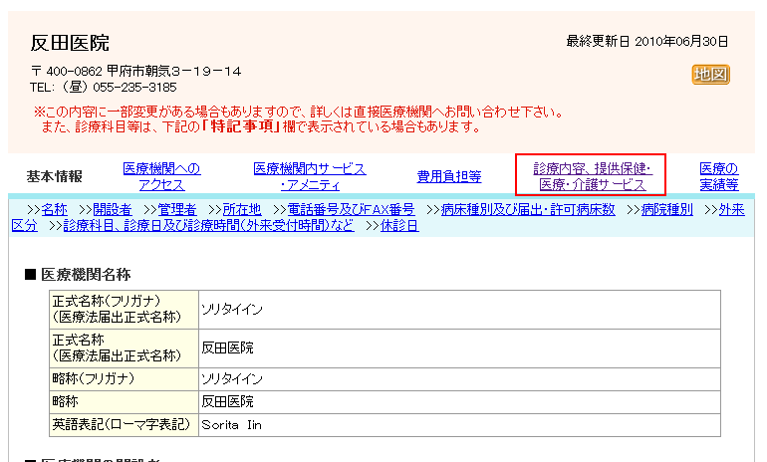Viewport: 767px width, 462px height.
Task: Switch to 医療機関内サービス・アメニティ tab
Action: 310,176
